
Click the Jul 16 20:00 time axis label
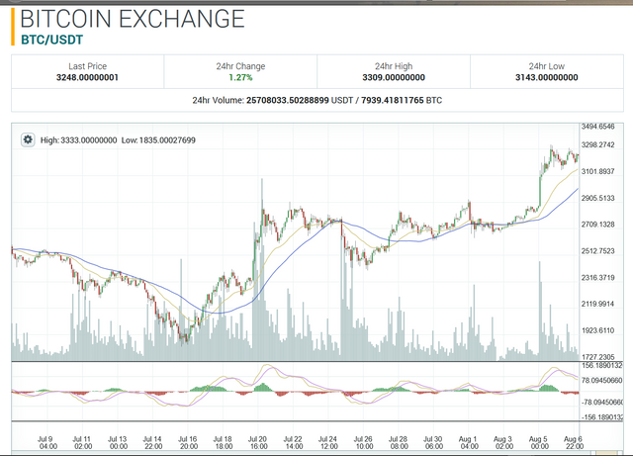188,443
